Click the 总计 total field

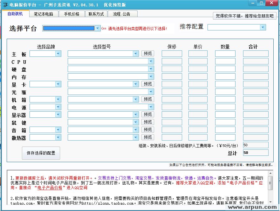point(256,153)
